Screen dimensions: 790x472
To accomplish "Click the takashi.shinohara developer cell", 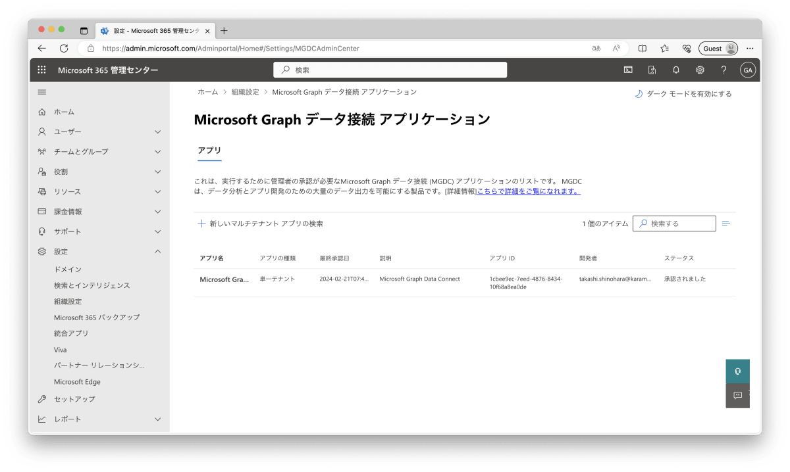I will (x=615, y=279).
